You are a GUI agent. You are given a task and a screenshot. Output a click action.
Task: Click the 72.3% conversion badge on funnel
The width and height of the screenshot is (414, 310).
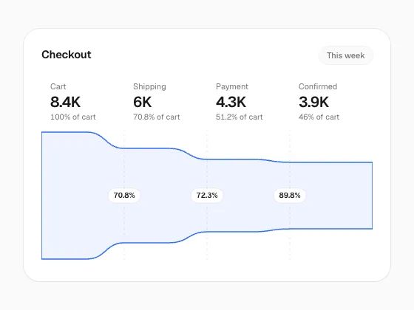click(207, 196)
